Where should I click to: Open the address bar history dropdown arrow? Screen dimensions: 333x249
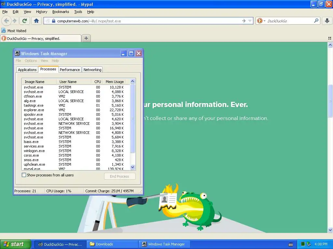pyautogui.click(x=250, y=21)
